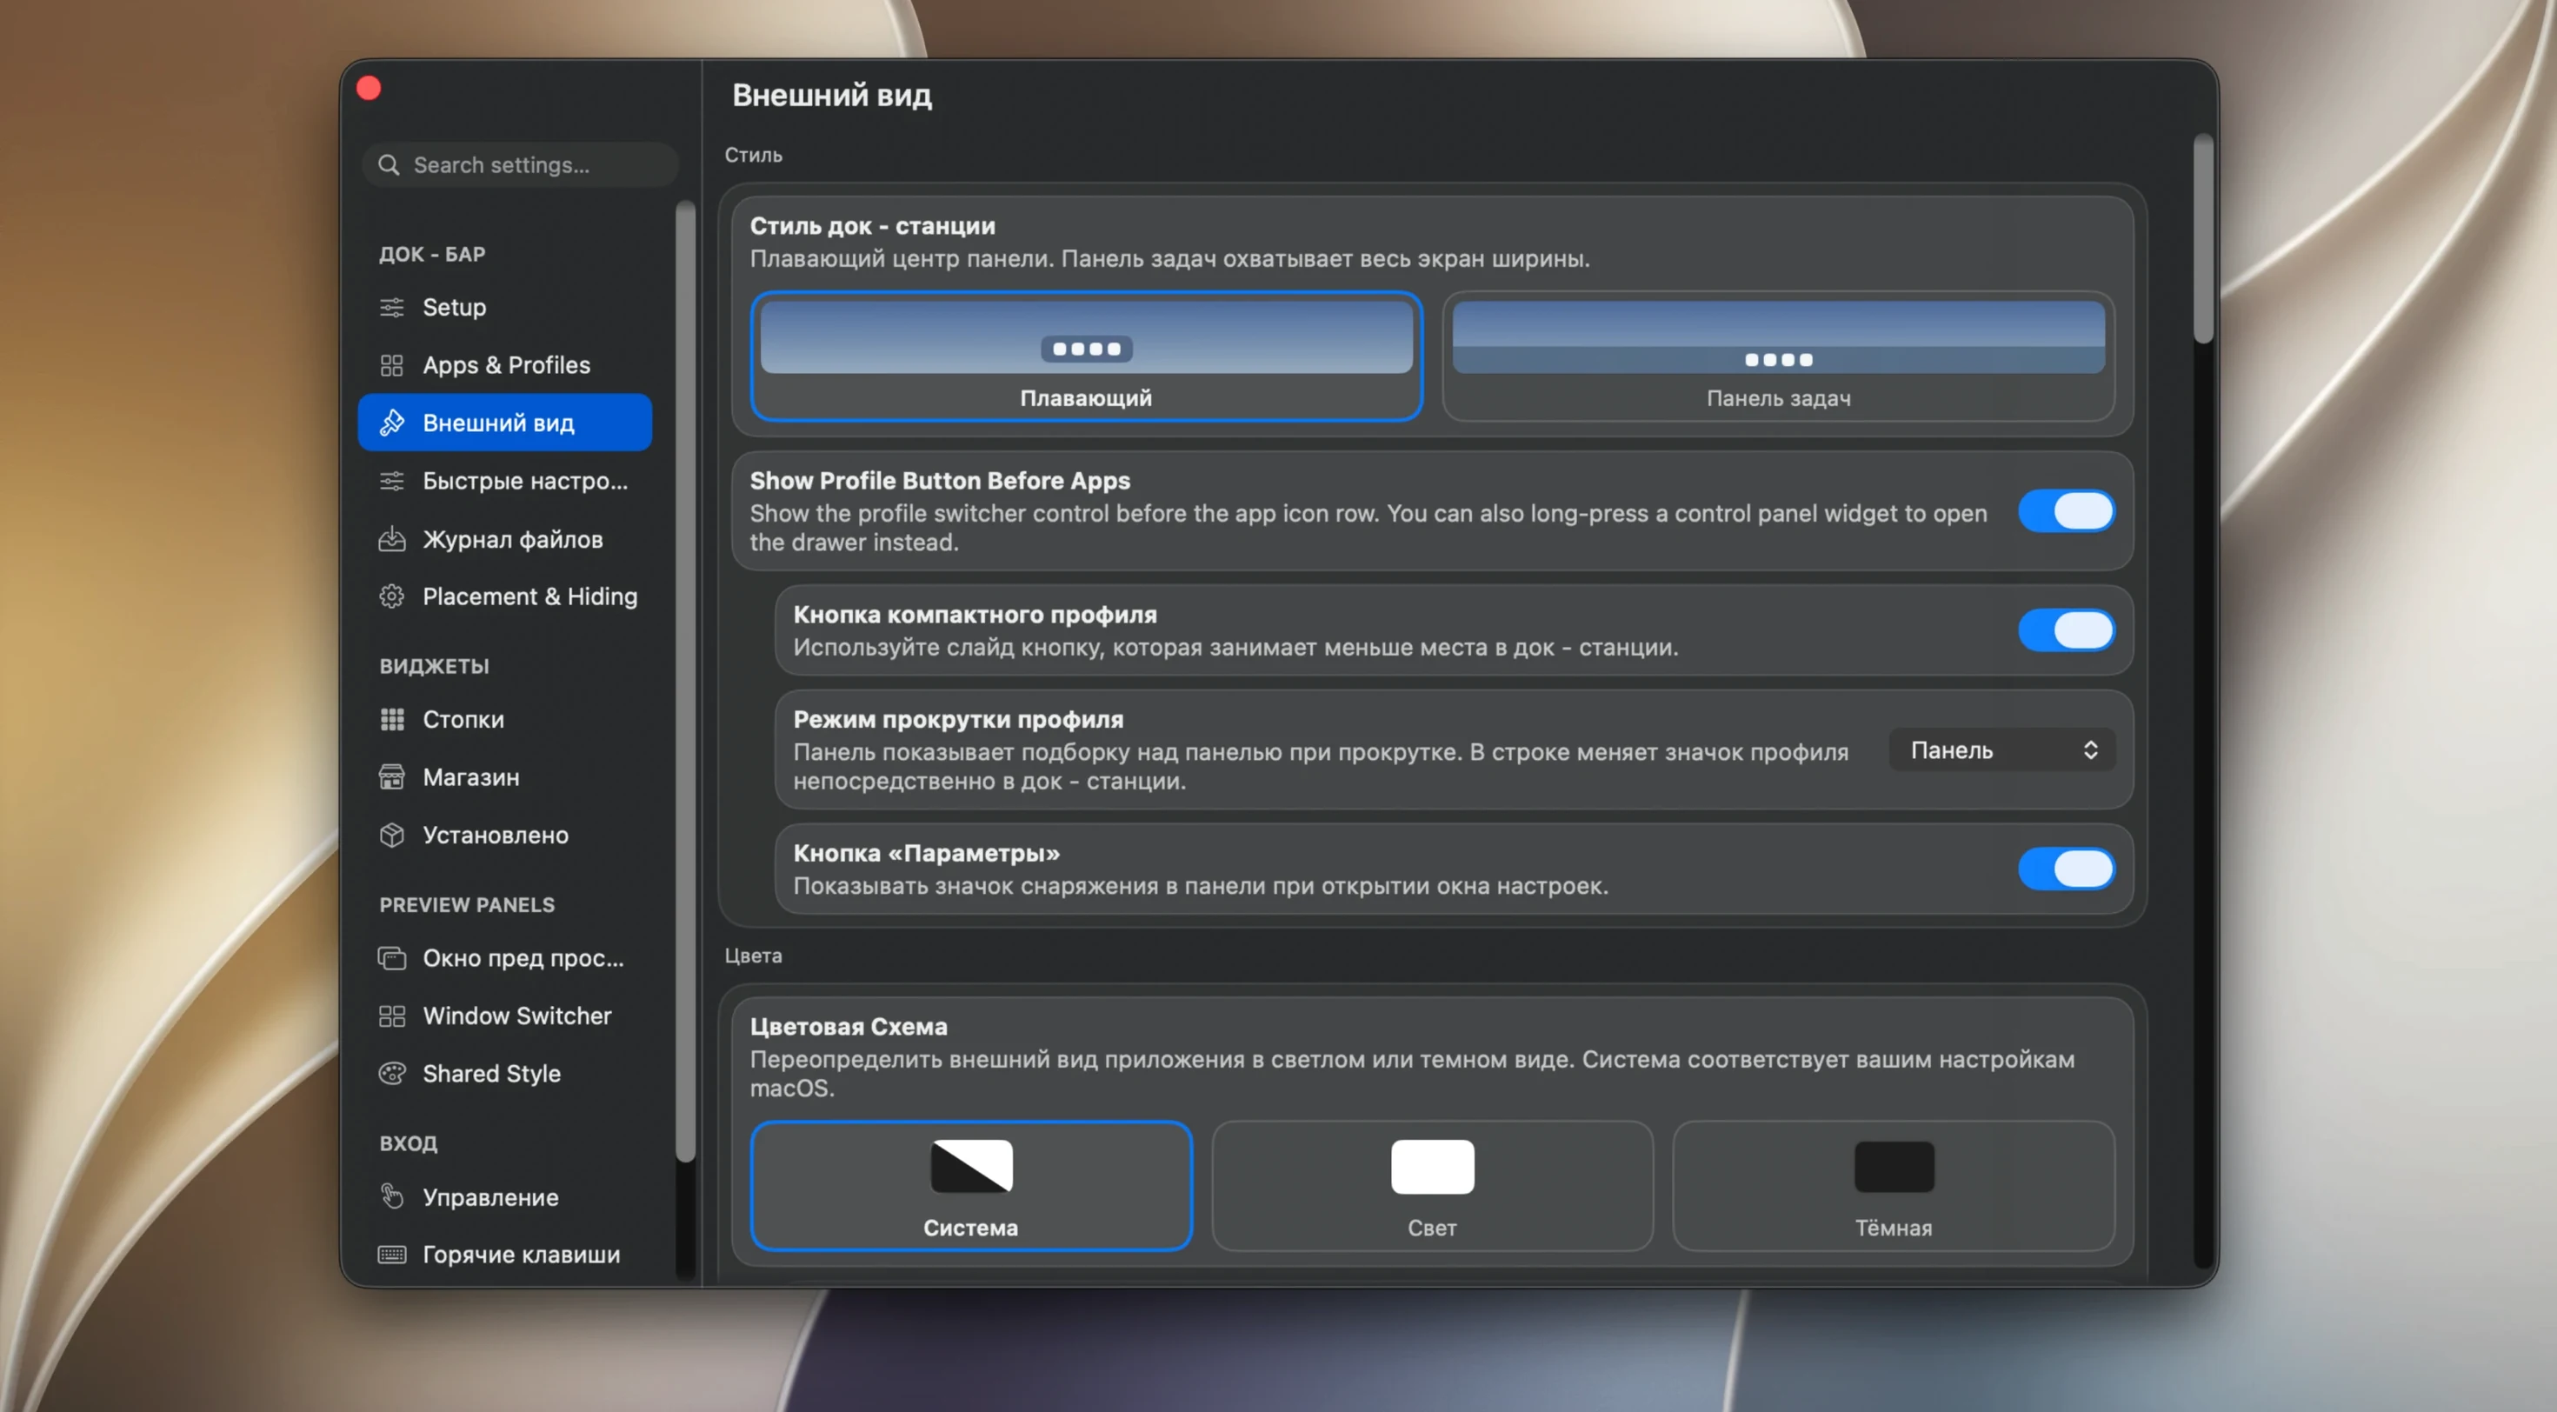Choose the Тёмная black color swatch
This screenshot has width=2557, height=1412.
tap(1894, 1167)
